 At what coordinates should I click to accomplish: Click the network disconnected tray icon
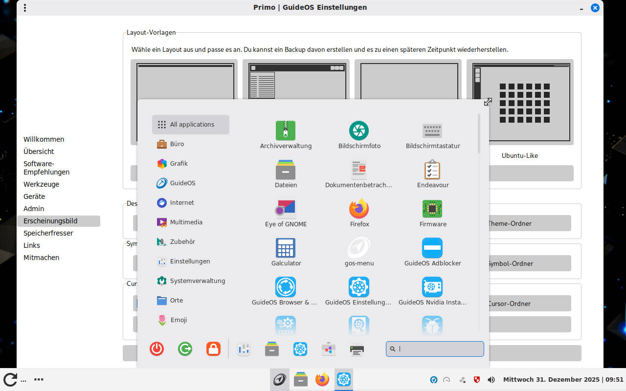462,380
